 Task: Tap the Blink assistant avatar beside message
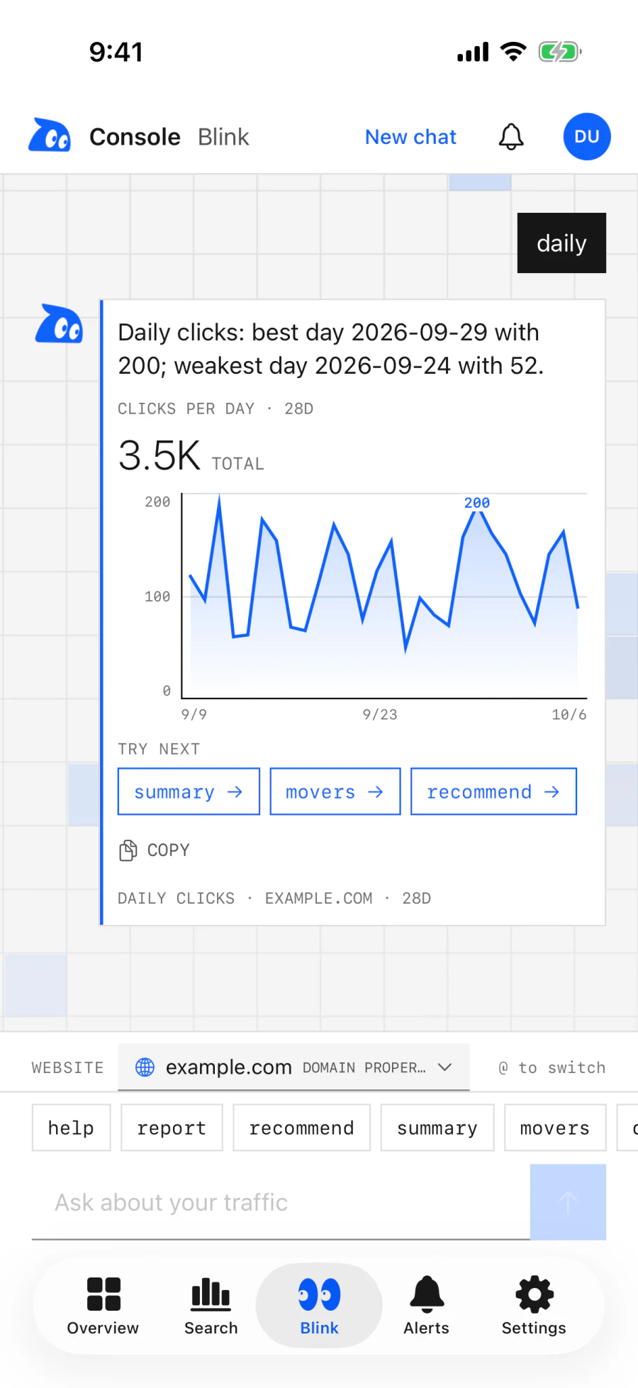[59, 324]
